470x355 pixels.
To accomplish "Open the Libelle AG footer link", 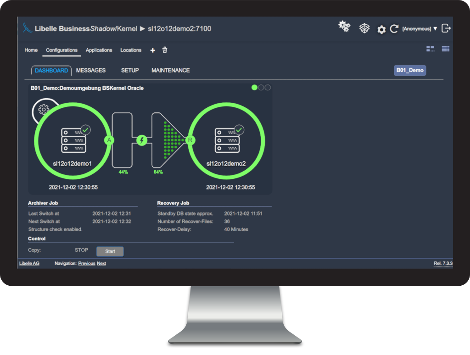I will [29, 263].
